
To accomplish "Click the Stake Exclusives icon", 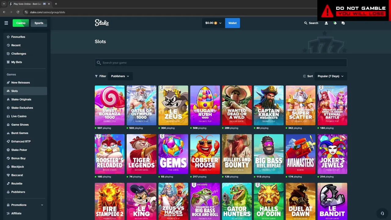I will (8, 108).
